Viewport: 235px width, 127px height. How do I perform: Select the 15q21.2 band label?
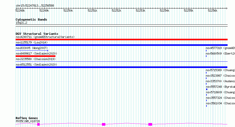coord(21,23)
